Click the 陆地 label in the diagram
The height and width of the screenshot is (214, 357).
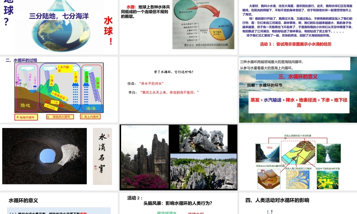[x=25, y=105]
